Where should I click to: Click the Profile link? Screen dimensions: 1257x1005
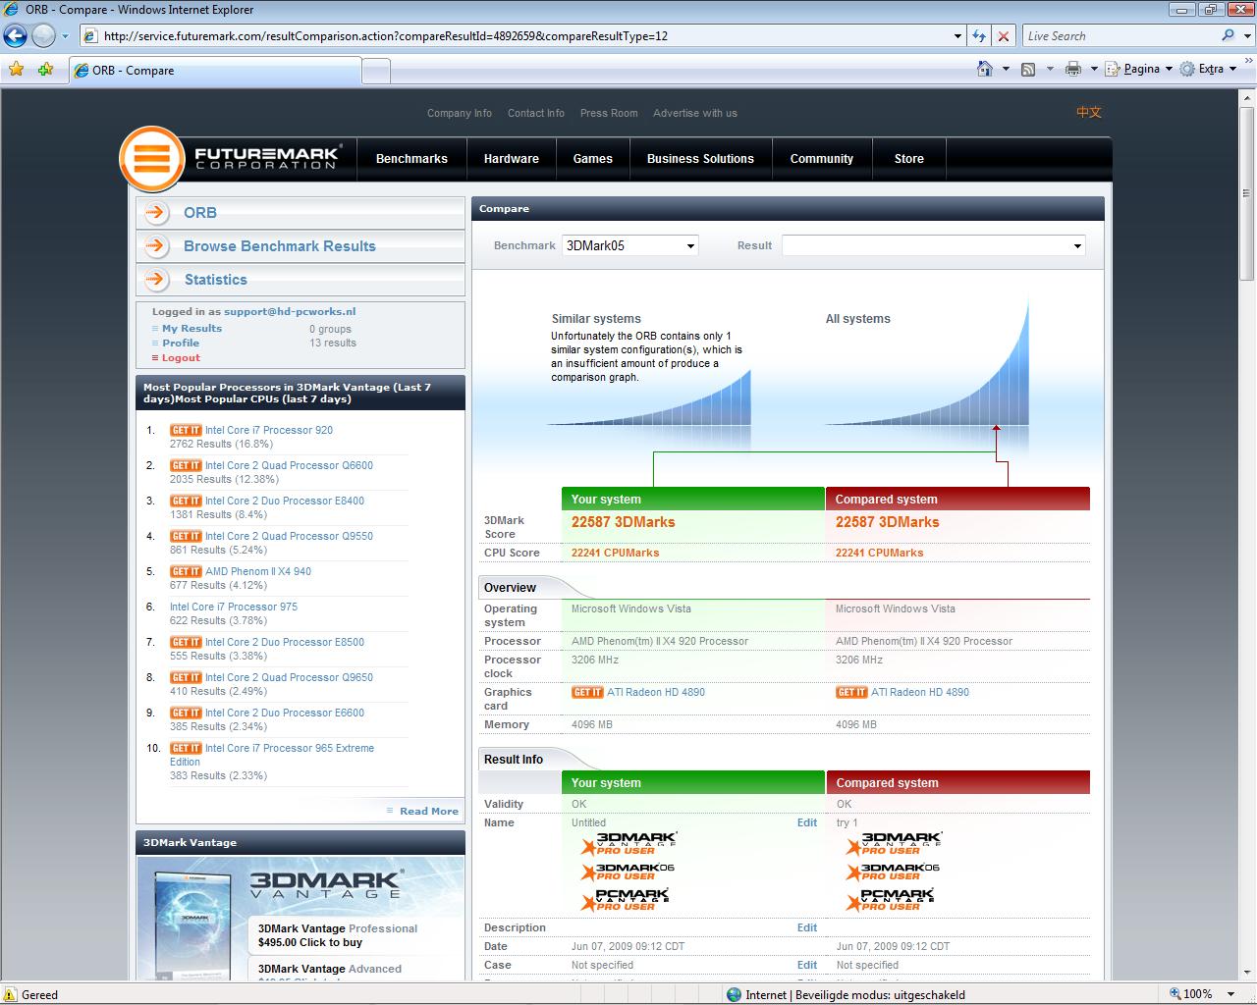[x=181, y=343]
